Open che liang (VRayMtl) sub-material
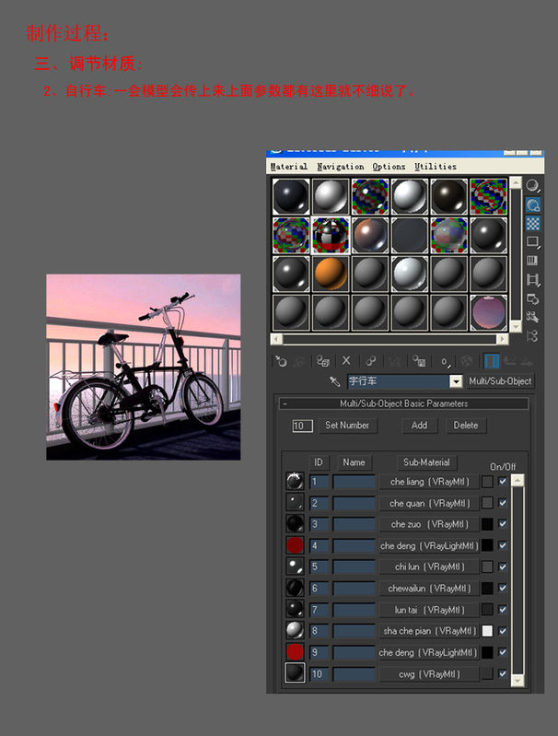Viewport: 558px width, 736px height. tap(429, 482)
